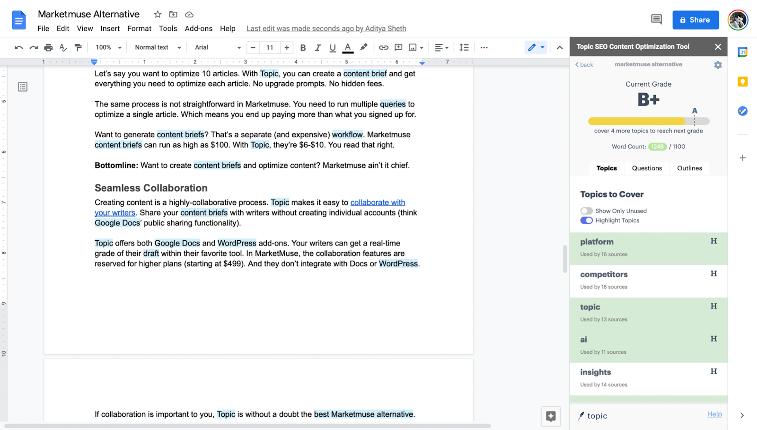Open the Insert menu
Screen dimensions: 757x430
point(110,28)
